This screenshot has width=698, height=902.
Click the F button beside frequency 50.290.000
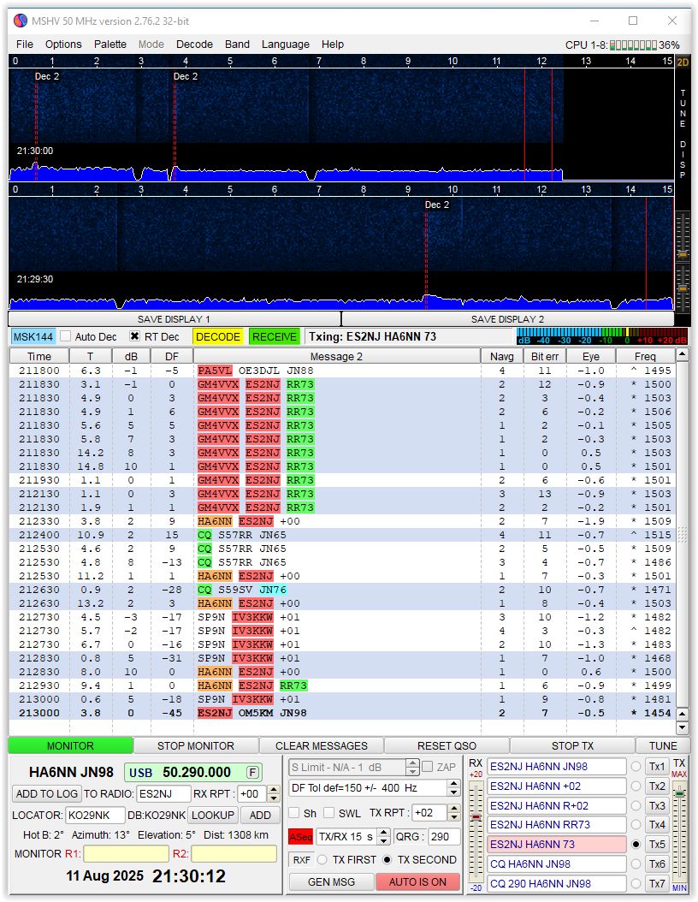pyautogui.click(x=253, y=773)
